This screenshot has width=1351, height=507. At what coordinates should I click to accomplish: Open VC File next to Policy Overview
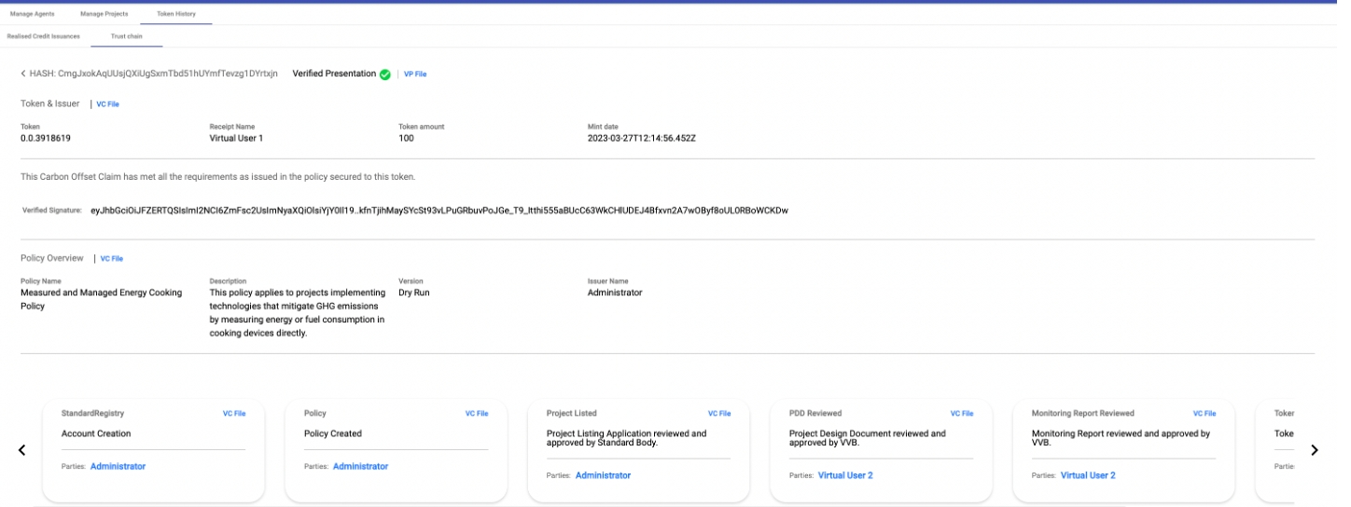(x=112, y=259)
